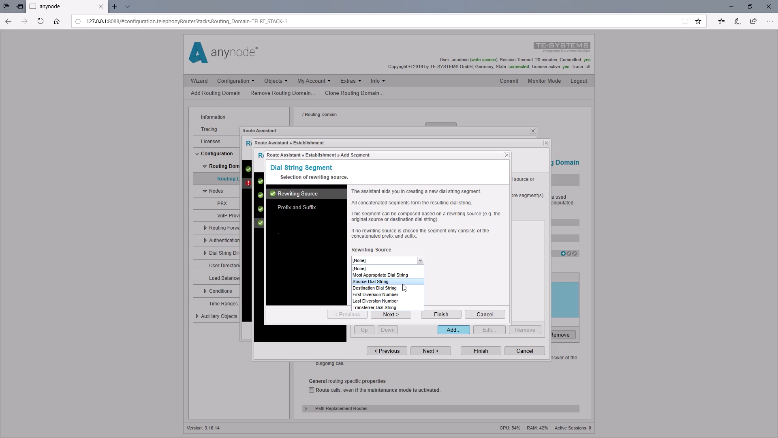Viewport: 778px width, 438px height.
Task: Select Prefix and Suffix step
Action: click(x=297, y=208)
